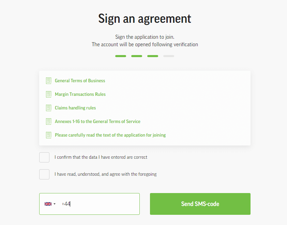Open the General Terms of Business link
The width and height of the screenshot is (287, 225).
[x=80, y=81]
